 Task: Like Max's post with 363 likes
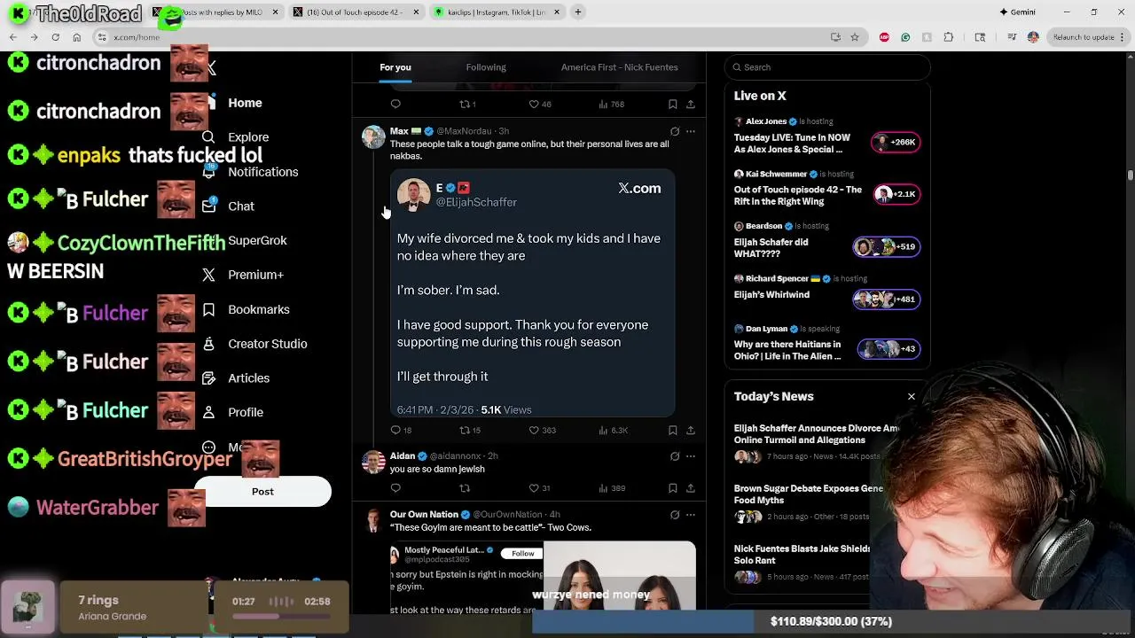coord(542,430)
